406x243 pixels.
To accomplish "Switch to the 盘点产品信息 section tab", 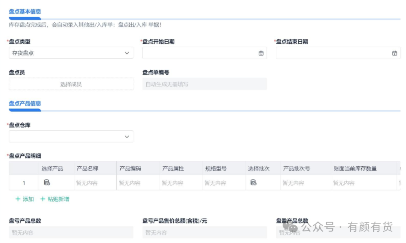I will point(25,104).
